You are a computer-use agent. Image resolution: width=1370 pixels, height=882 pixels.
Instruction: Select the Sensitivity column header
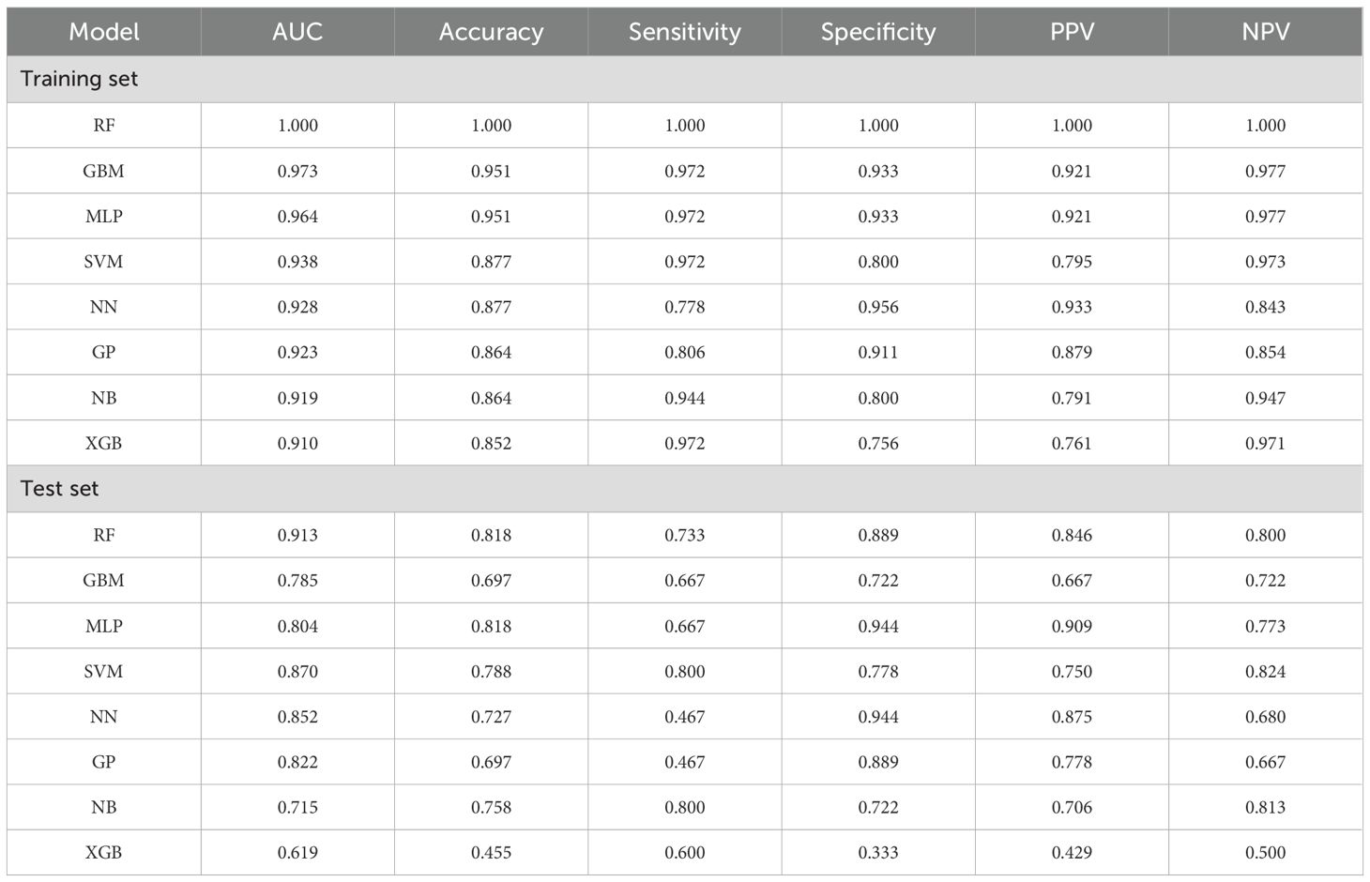click(x=685, y=32)
